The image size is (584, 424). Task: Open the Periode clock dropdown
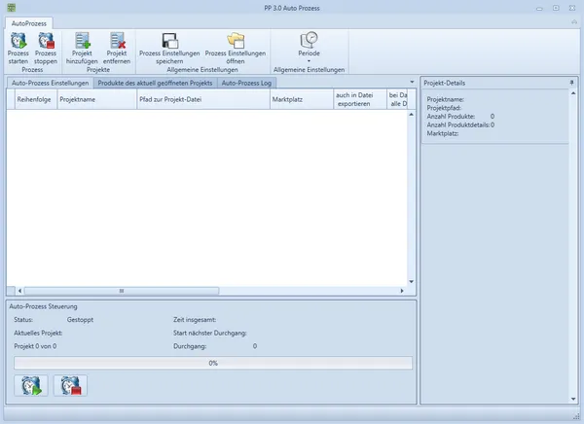tap(309, 47)
